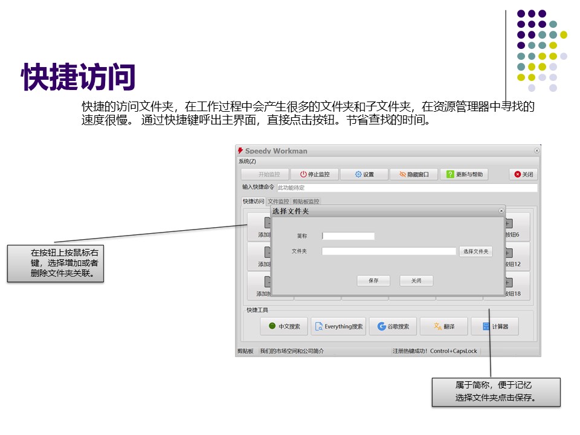Image resolution: width=580 pixels, height=435 pixels.
Task: Open the 系统(Z) menu
Action: click(247, 161)
